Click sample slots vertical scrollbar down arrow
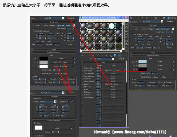Screen dimensions: 177x137 point(123,49)
